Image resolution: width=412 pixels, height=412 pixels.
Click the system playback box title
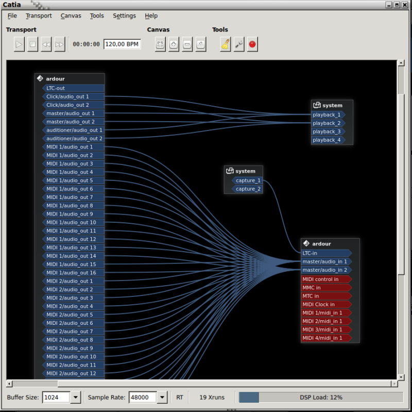point(332,105)
